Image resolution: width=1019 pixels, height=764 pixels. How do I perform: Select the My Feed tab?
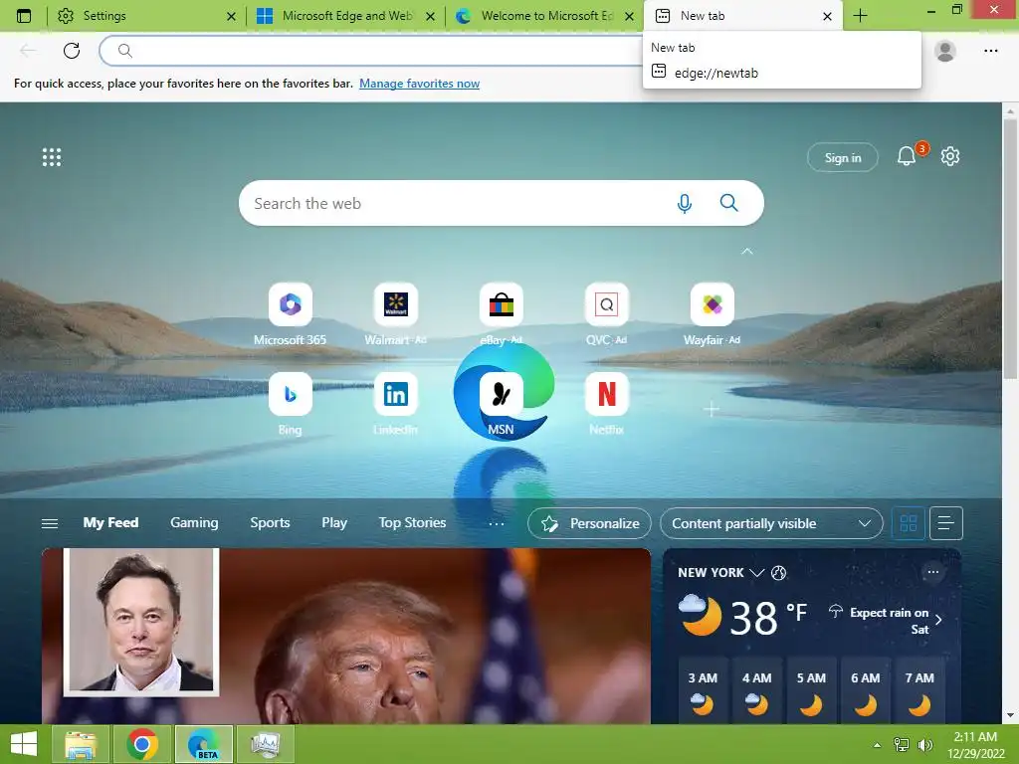(110, 523)
